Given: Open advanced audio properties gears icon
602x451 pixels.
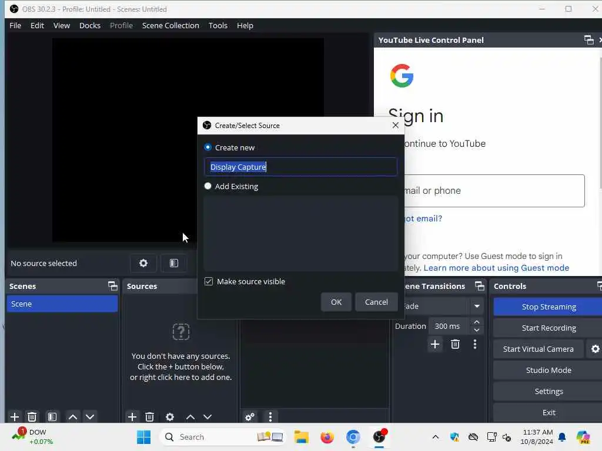Looking at the screenshot, I should click(x=249, y=417).
